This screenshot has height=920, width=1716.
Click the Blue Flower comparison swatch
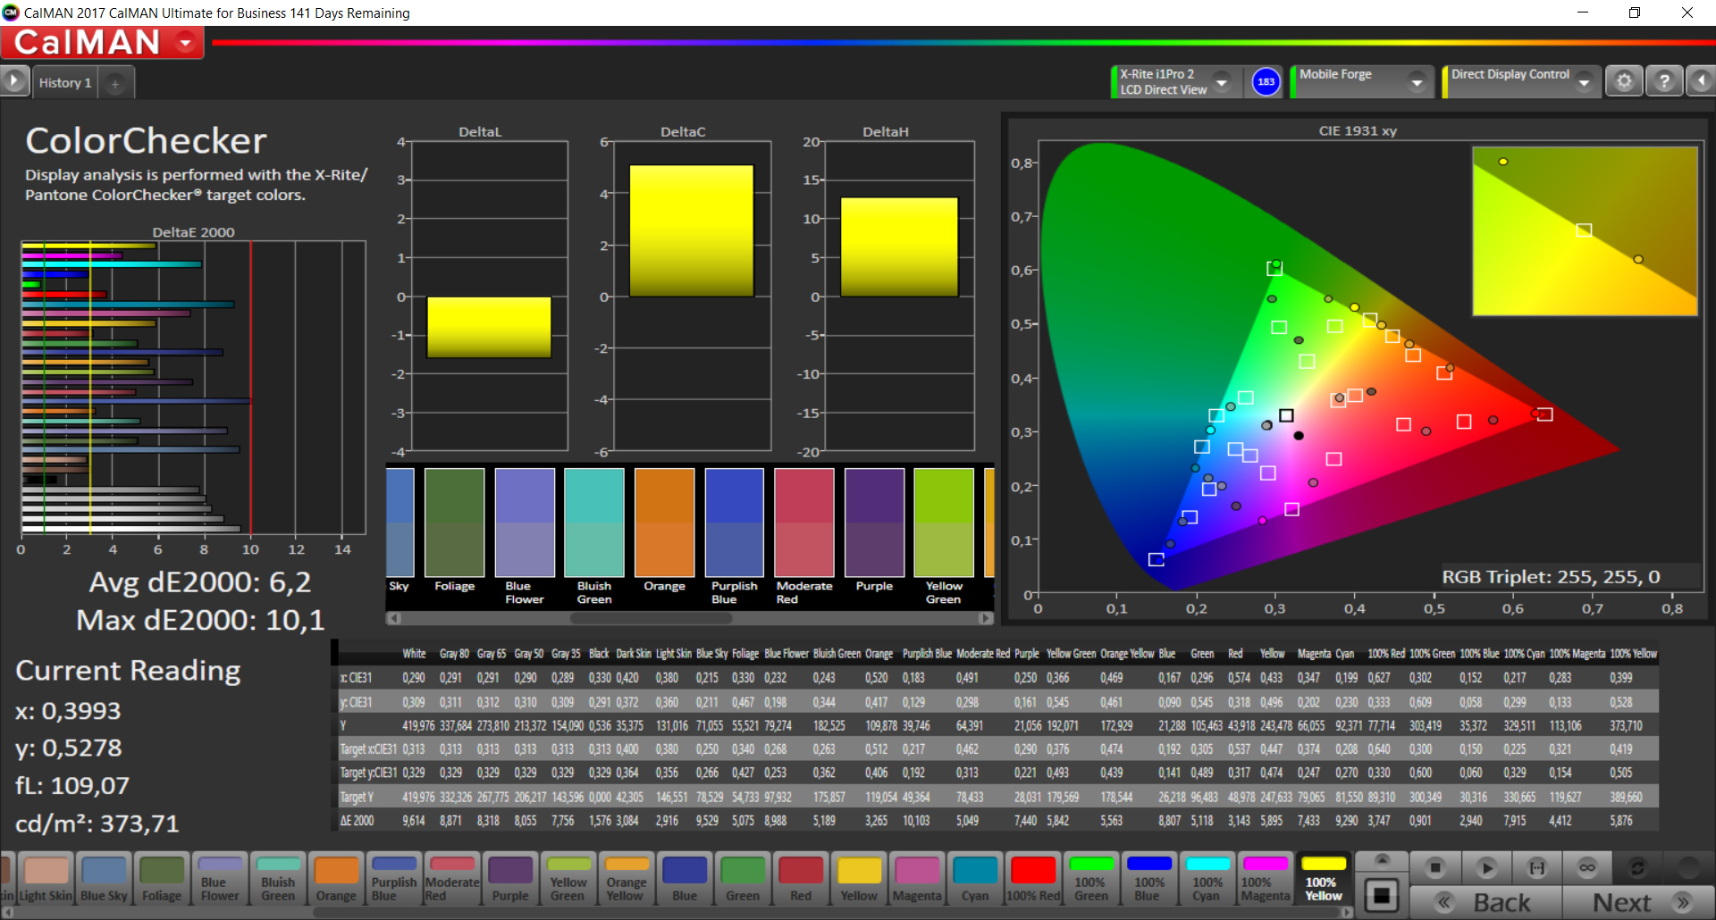(x=525, y=523)
